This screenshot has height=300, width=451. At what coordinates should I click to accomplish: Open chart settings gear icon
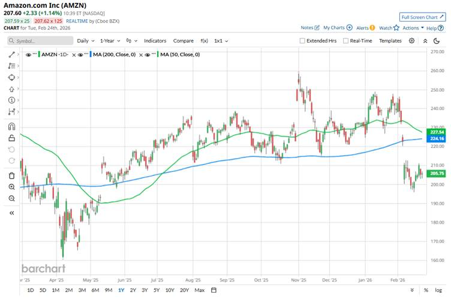pyautogui.click(x=411, y=41)
